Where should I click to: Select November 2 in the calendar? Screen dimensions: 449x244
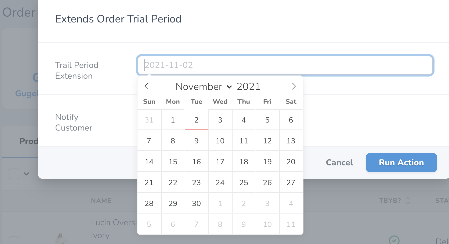pyautogui.click(x=197, y=120)
